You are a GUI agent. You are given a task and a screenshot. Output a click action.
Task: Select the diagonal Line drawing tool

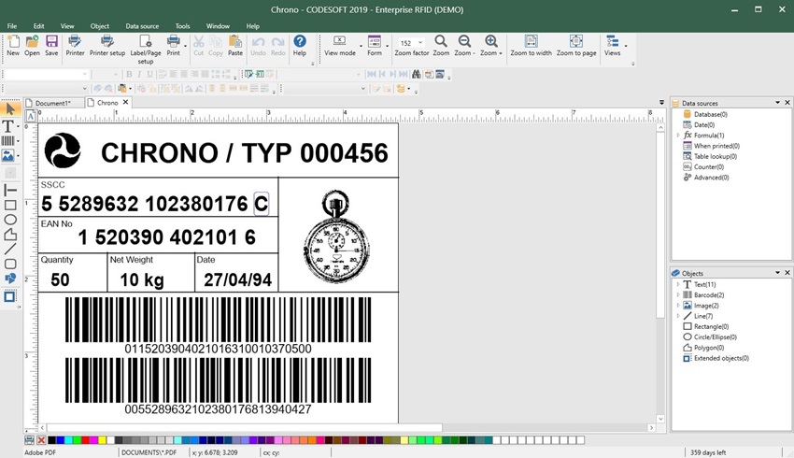click(10, 250)
